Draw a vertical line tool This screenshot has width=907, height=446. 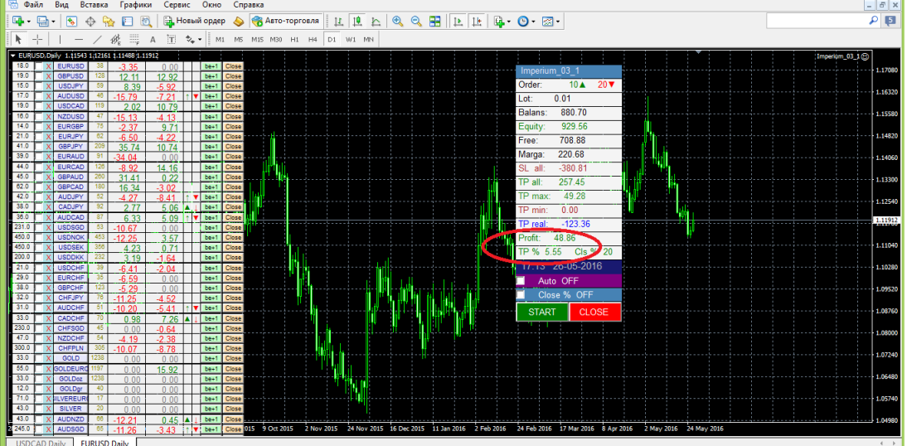pyautogui.click(x=60, y=39)
